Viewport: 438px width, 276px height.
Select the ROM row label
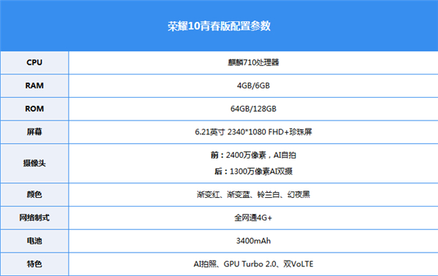[34, 109]
